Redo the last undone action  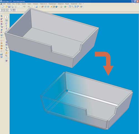[29, 7]
